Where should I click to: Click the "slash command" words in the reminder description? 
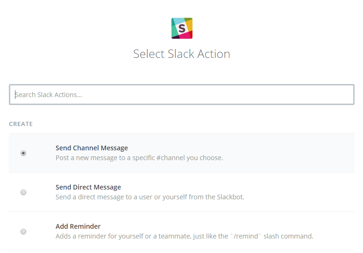(x=288, y=236)
